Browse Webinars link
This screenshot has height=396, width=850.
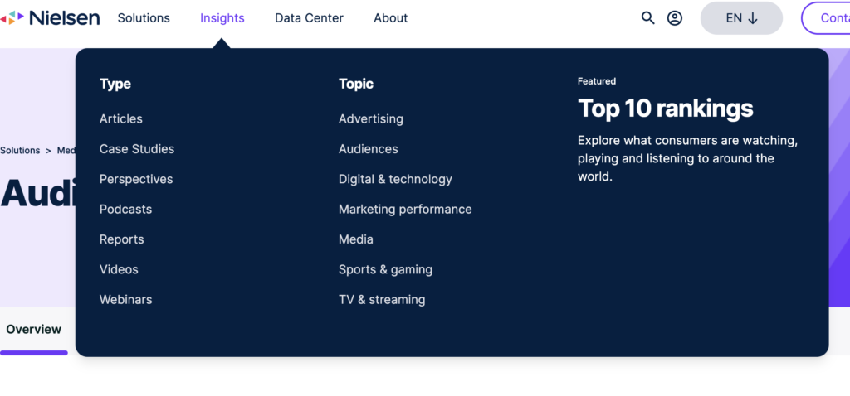pos(126,300)
